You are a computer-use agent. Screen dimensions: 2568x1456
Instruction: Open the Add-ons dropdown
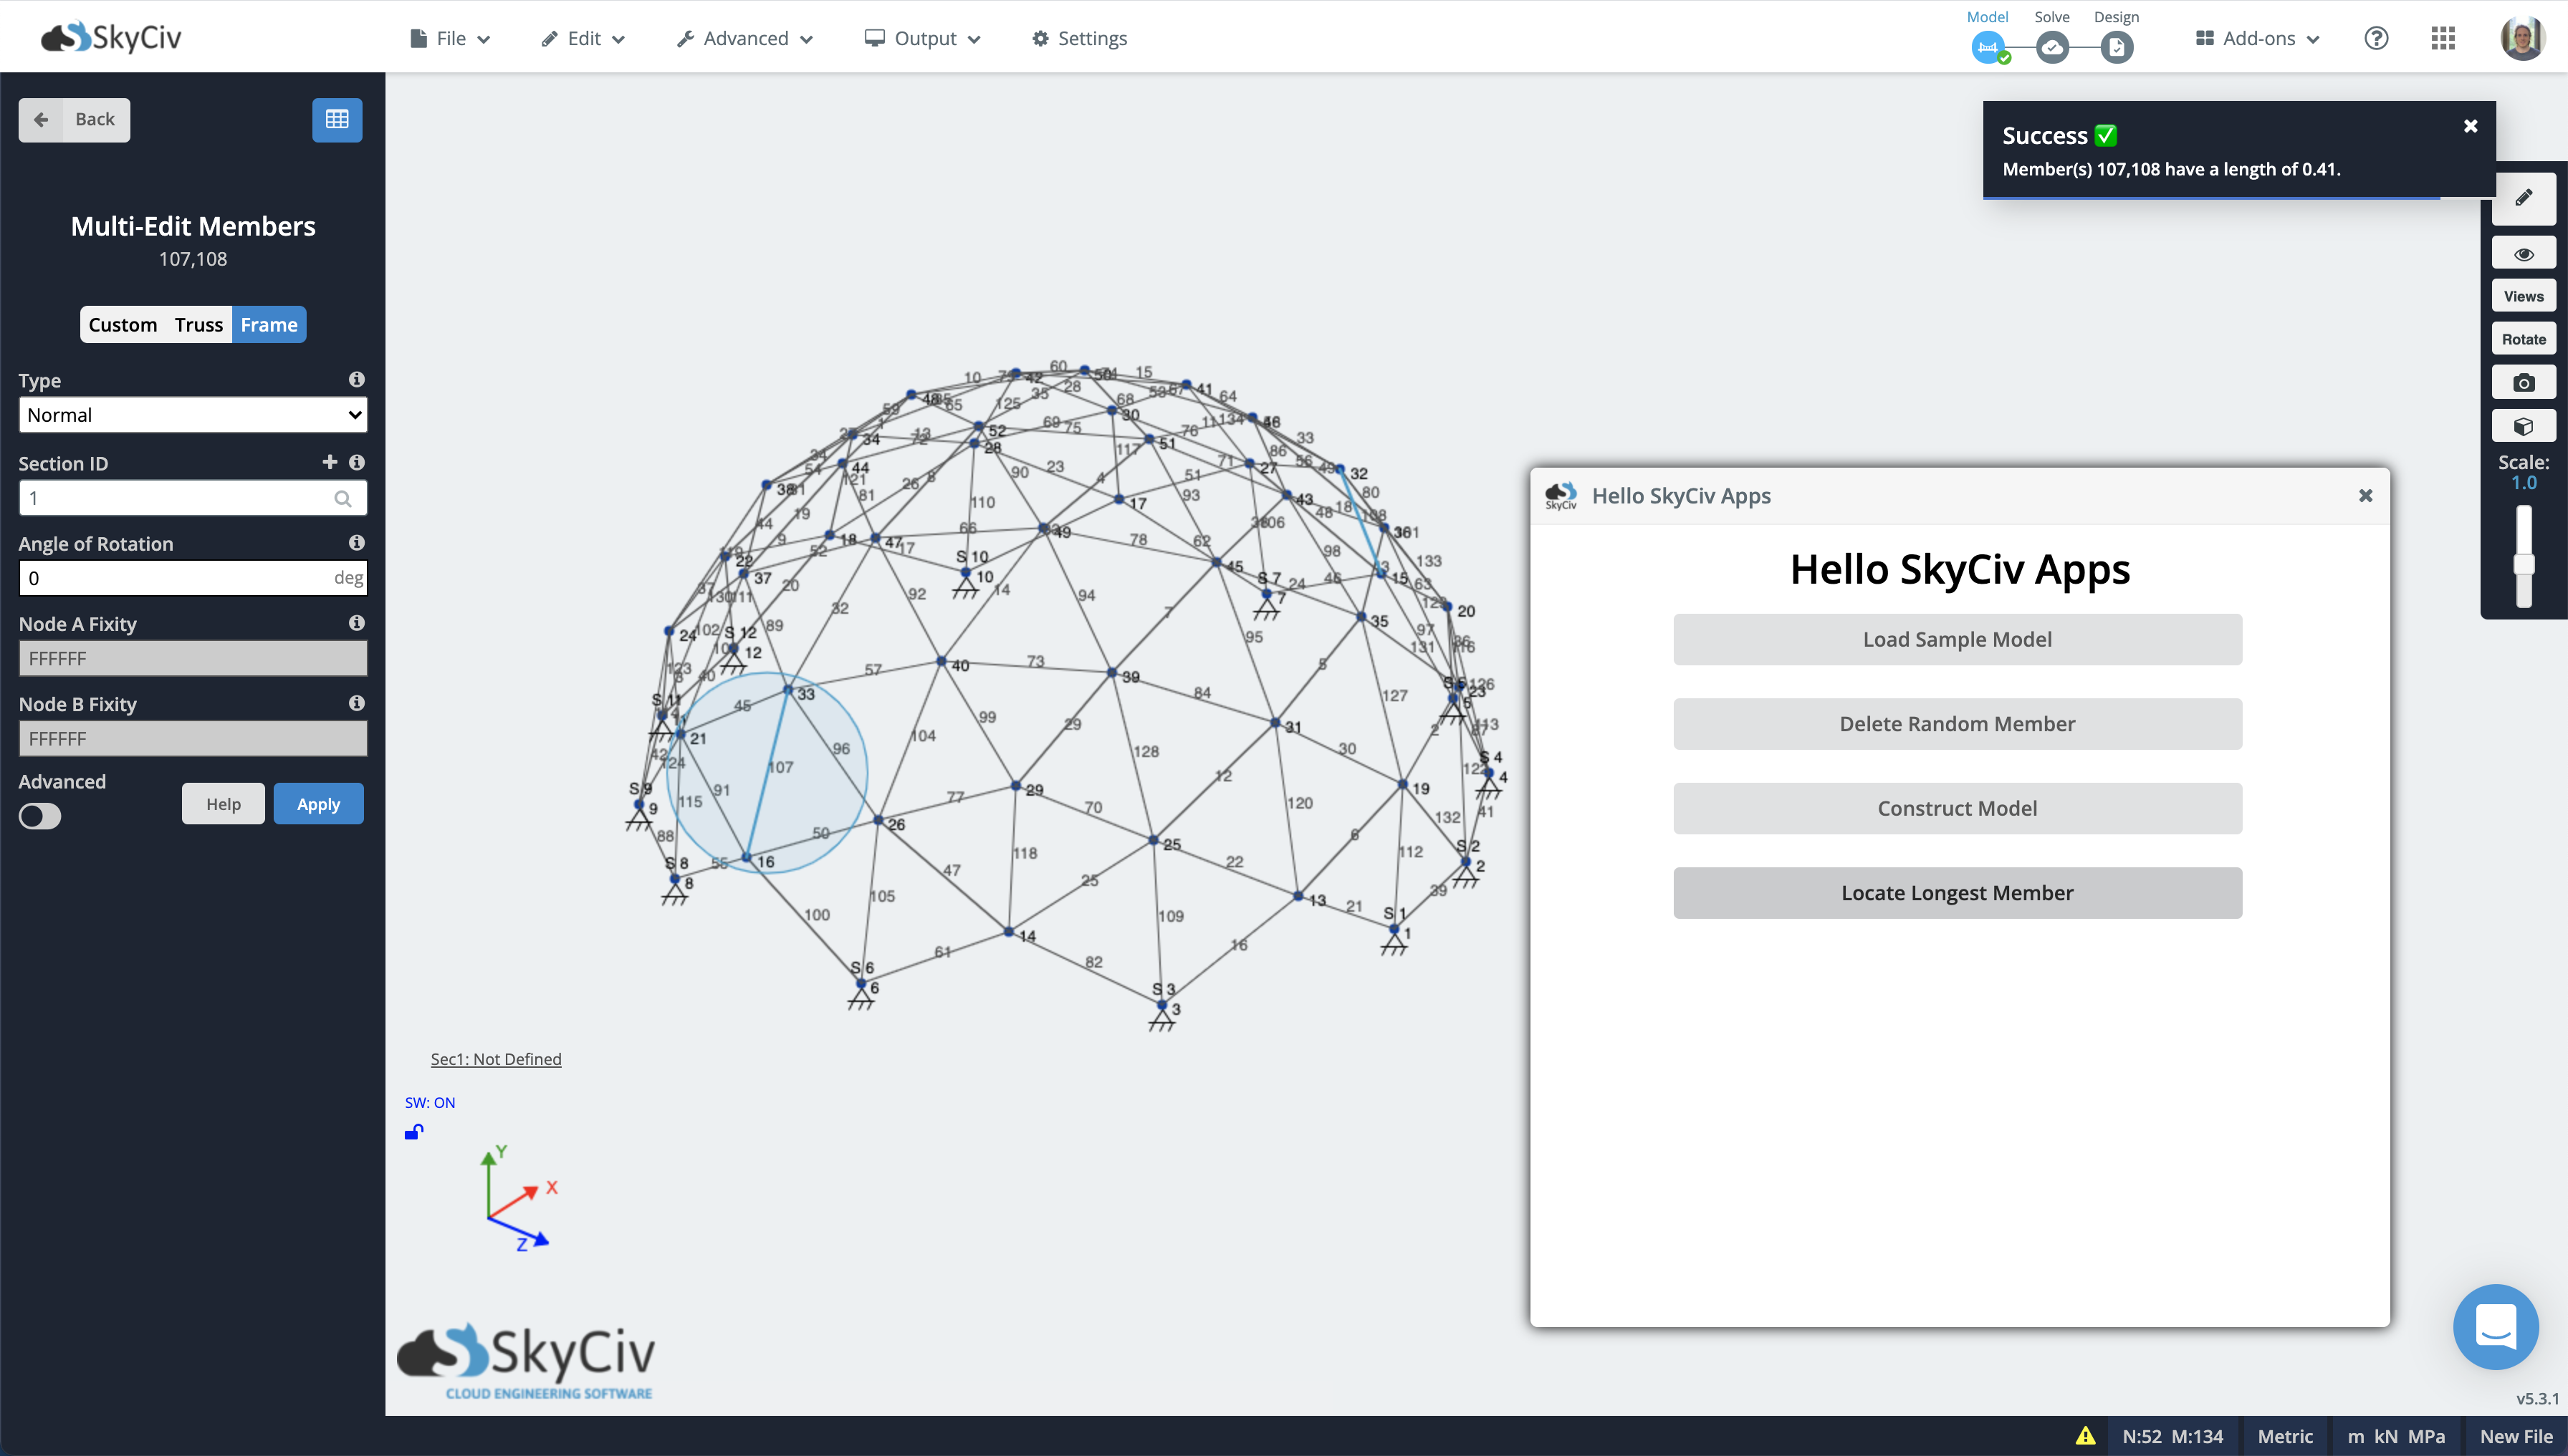(2258, 38)
